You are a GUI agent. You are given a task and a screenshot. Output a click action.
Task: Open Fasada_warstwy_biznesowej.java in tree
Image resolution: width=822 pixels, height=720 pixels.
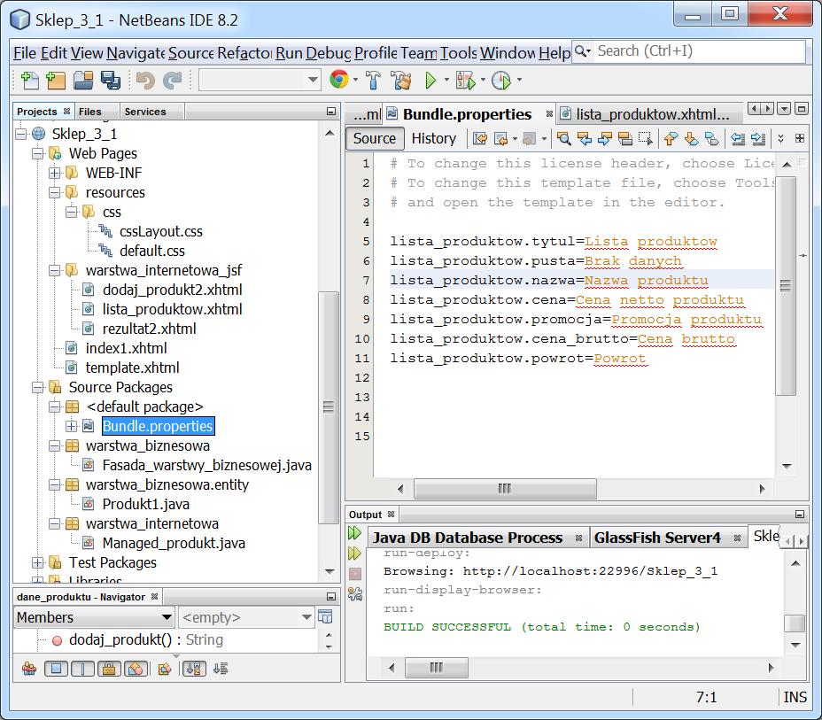coord(206,465)
